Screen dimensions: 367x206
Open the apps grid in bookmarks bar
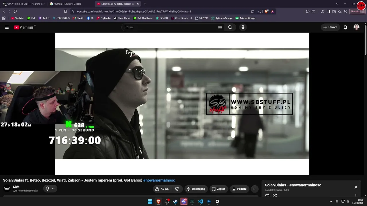point(4,18)
